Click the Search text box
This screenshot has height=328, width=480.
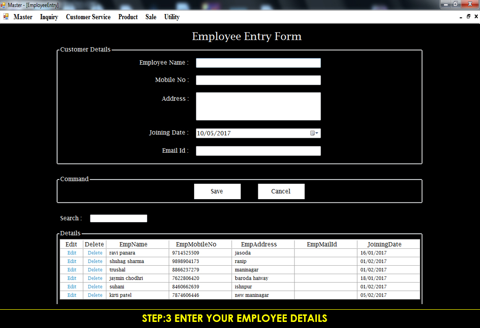coord(119,218)
